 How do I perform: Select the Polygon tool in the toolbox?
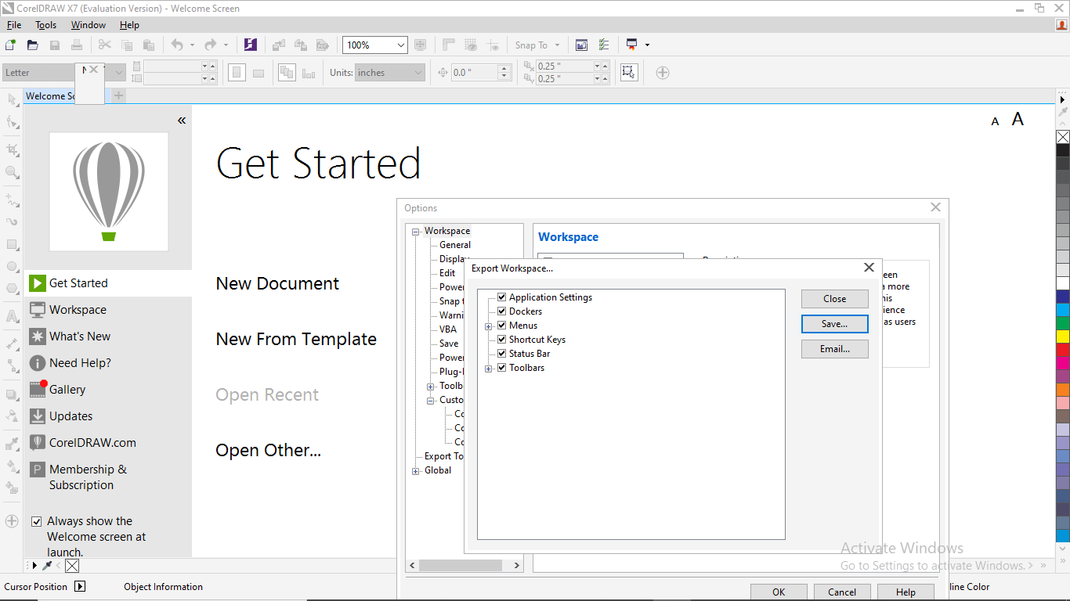(12, 288)
